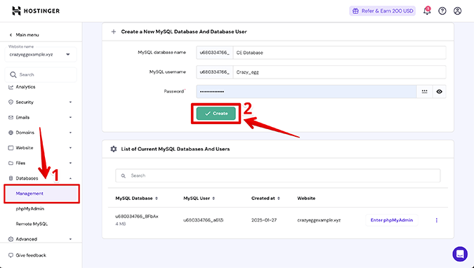Click the Hostinger logo
The width and height of the screenshot is (474, 268).
[36, 11]
